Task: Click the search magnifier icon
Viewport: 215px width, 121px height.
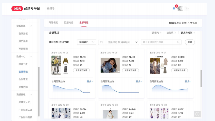Action: [x=179, y=42]
